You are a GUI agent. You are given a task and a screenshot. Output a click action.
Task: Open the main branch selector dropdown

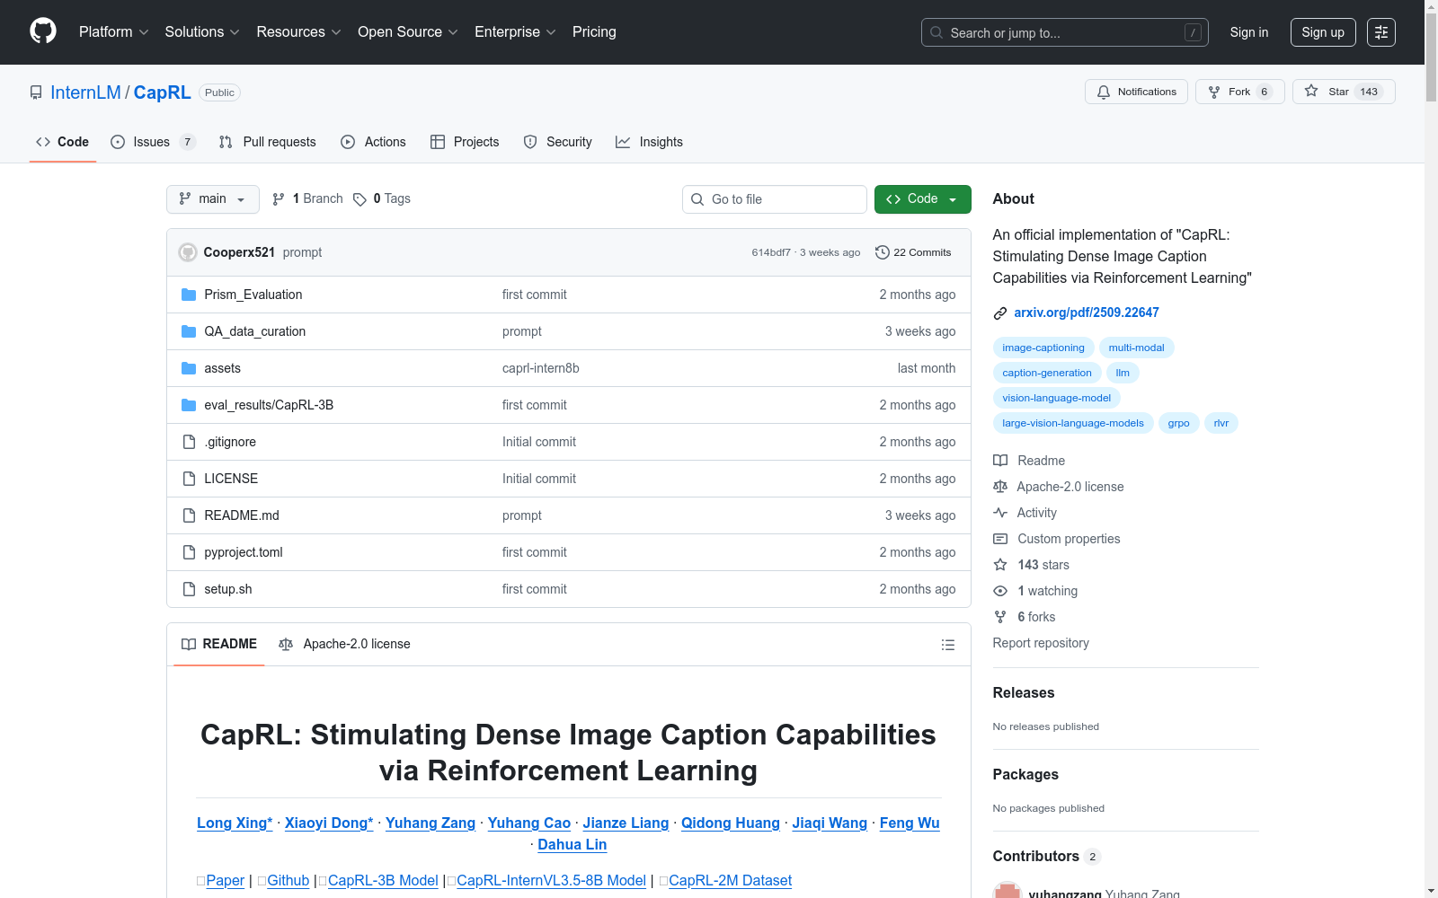point(213,199)
